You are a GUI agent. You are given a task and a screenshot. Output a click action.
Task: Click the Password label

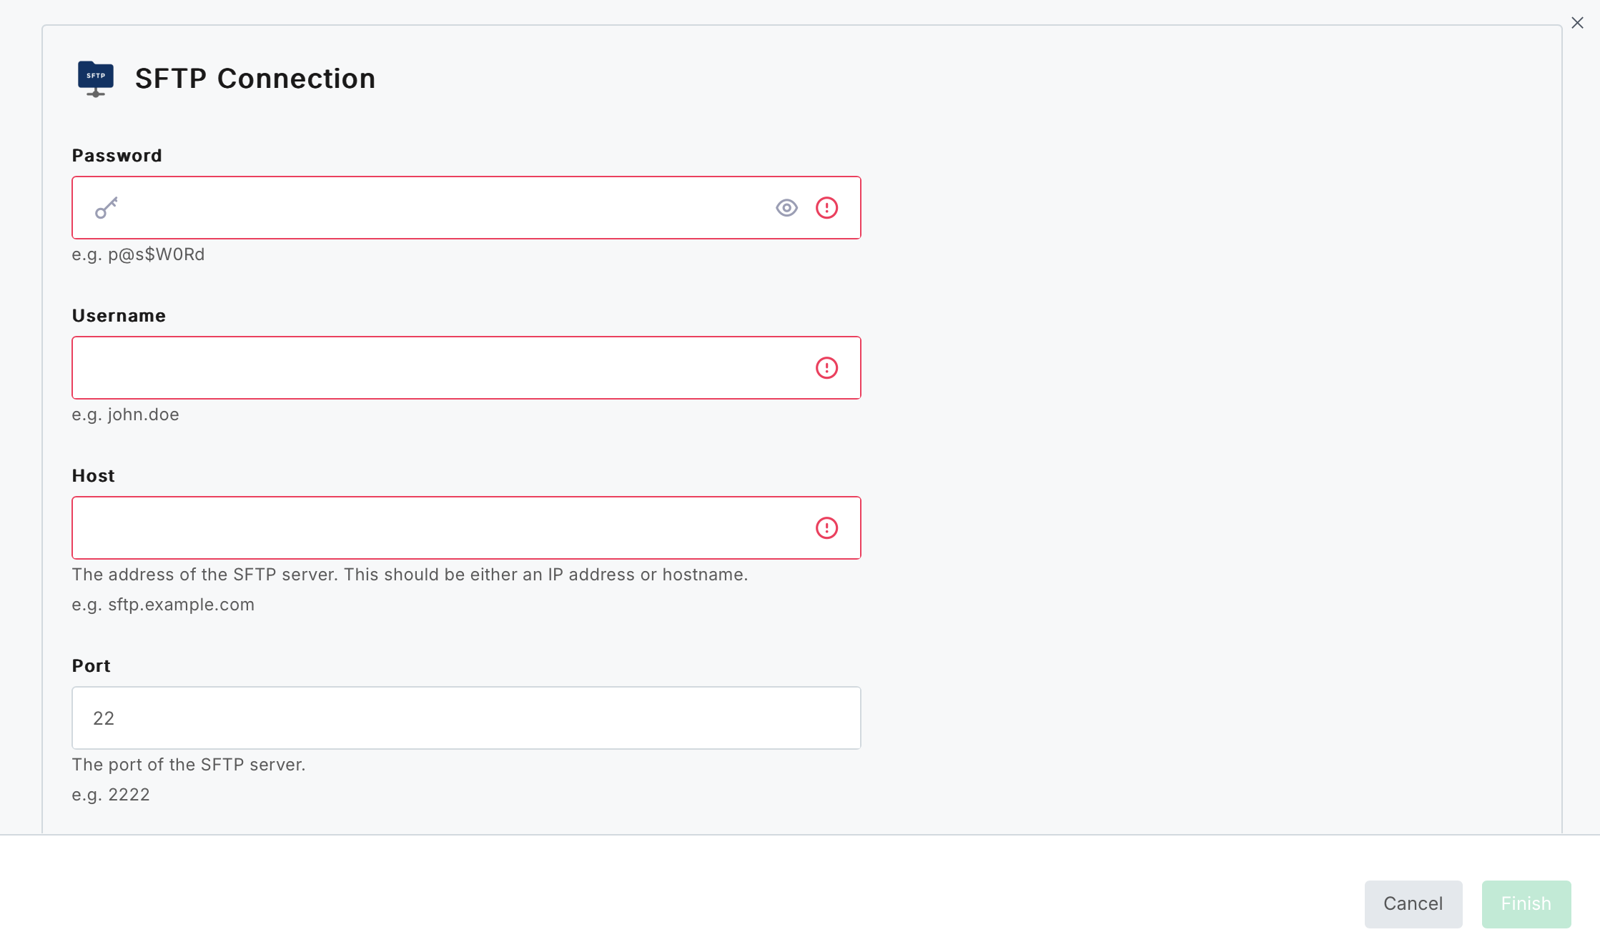(117, 156)
